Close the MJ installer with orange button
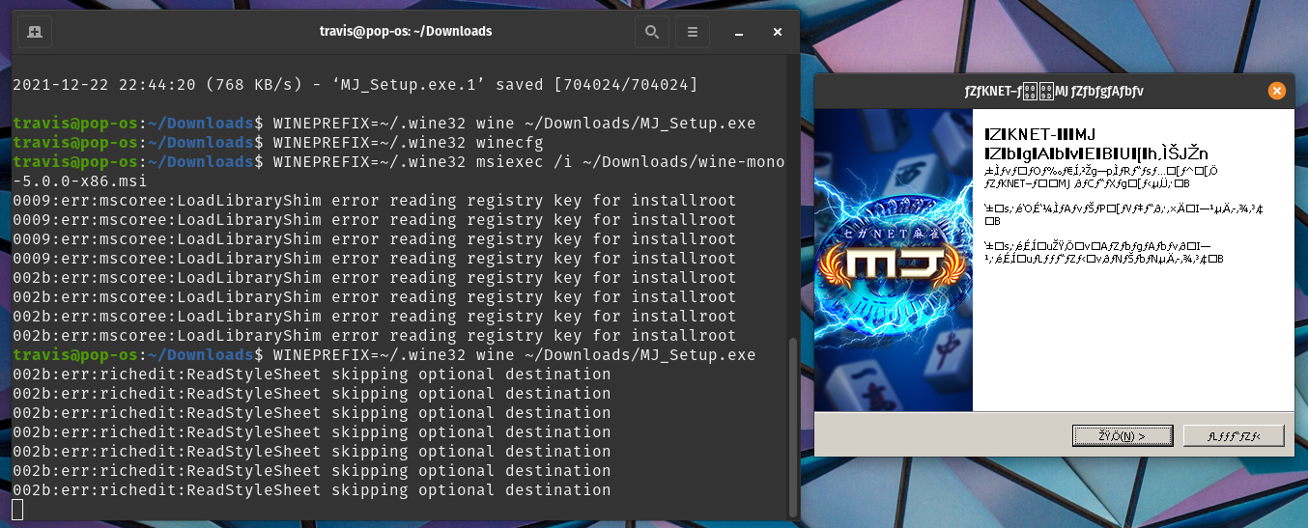Screen dimensions: 1308x528 coord(1276,91)
